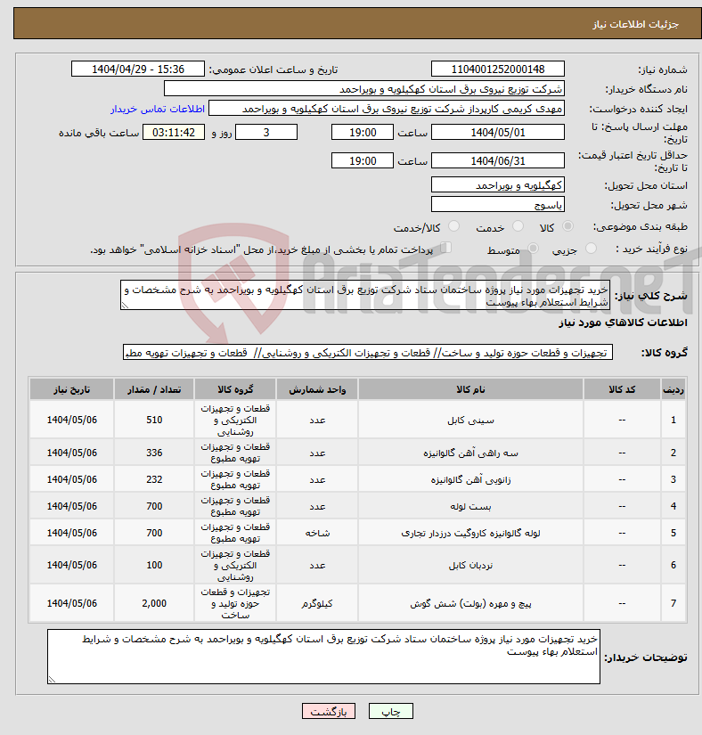
Task: Click the request creator مهدی کریمی field
Action: 387,109
